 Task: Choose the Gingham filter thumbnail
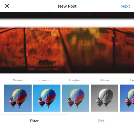(x=76, y=98)
